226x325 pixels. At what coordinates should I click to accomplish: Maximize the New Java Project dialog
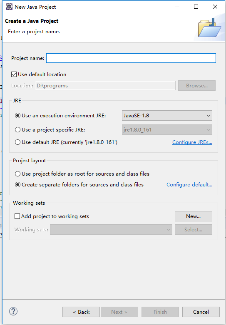coord(196,7)
